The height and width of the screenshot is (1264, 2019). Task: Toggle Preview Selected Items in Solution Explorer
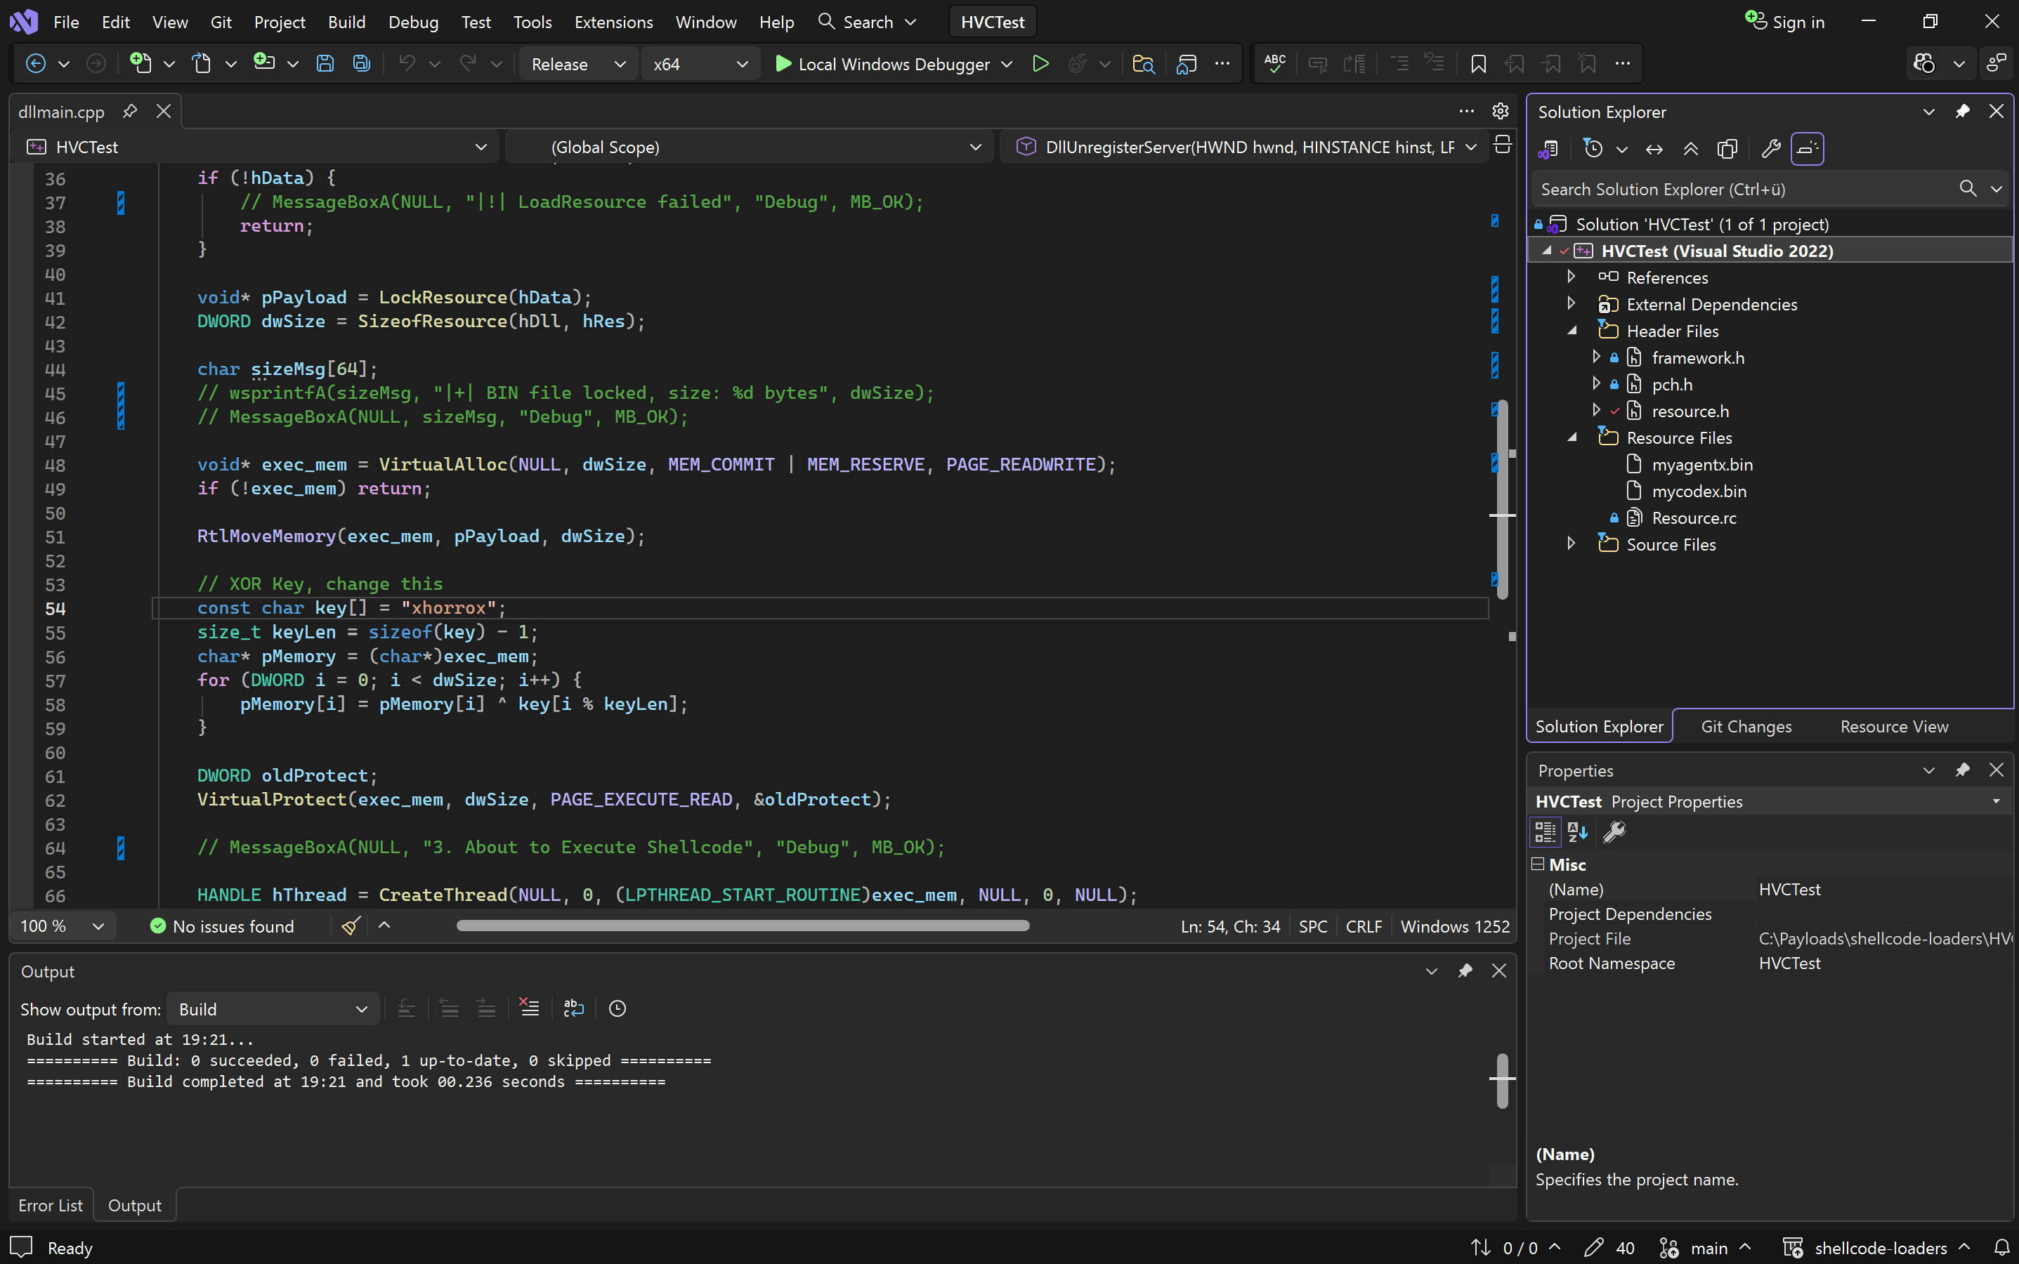coord(1807,149)
